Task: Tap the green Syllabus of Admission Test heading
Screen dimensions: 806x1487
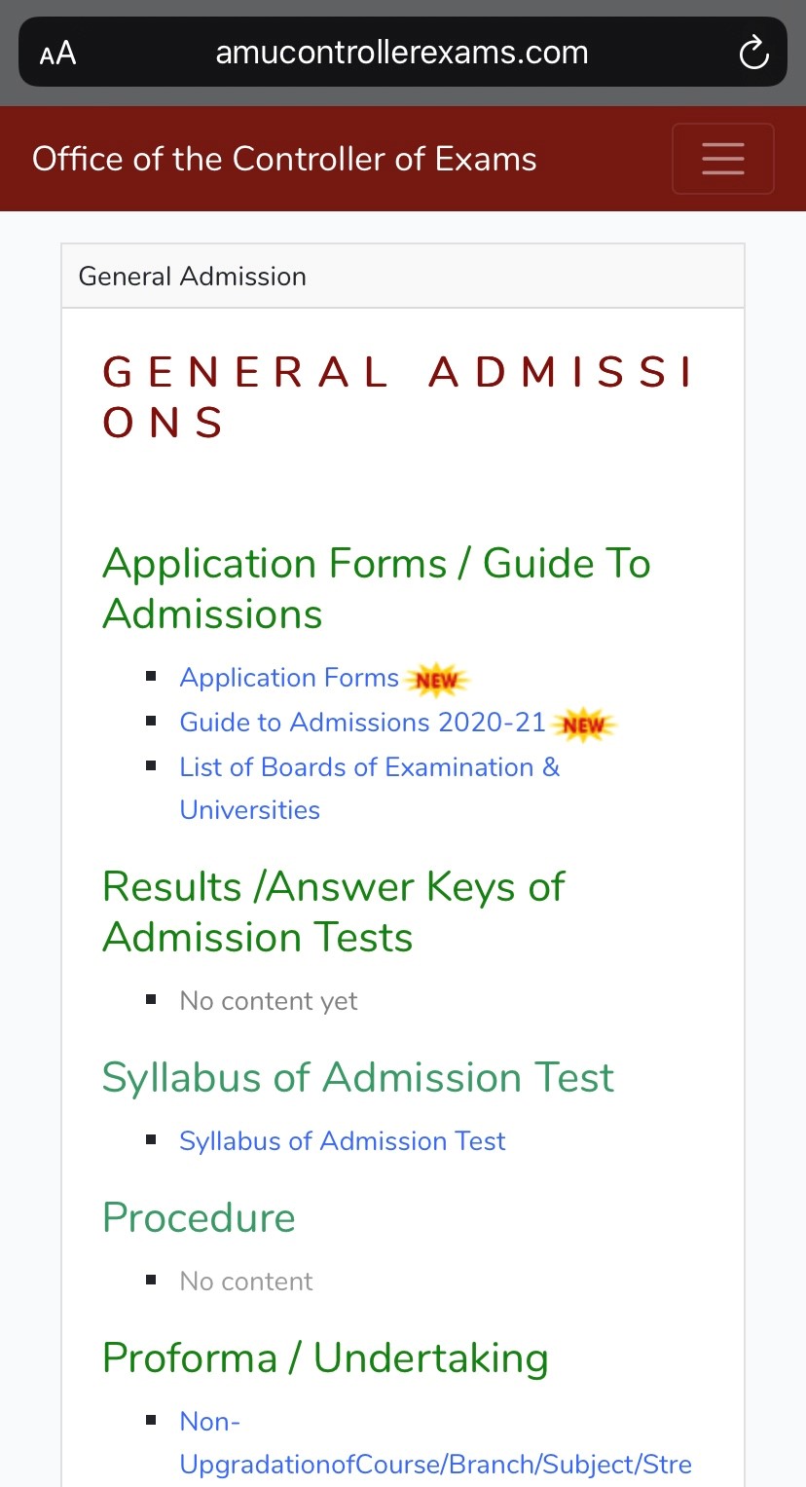Action: click(358, 1078)
